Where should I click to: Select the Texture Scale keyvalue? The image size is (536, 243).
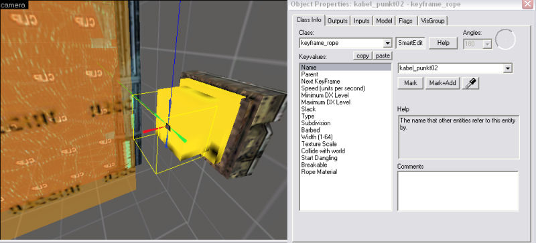[x=345, y=144]
